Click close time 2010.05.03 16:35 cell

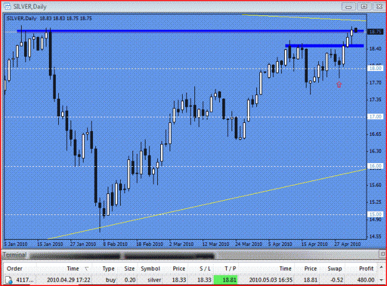271,280
